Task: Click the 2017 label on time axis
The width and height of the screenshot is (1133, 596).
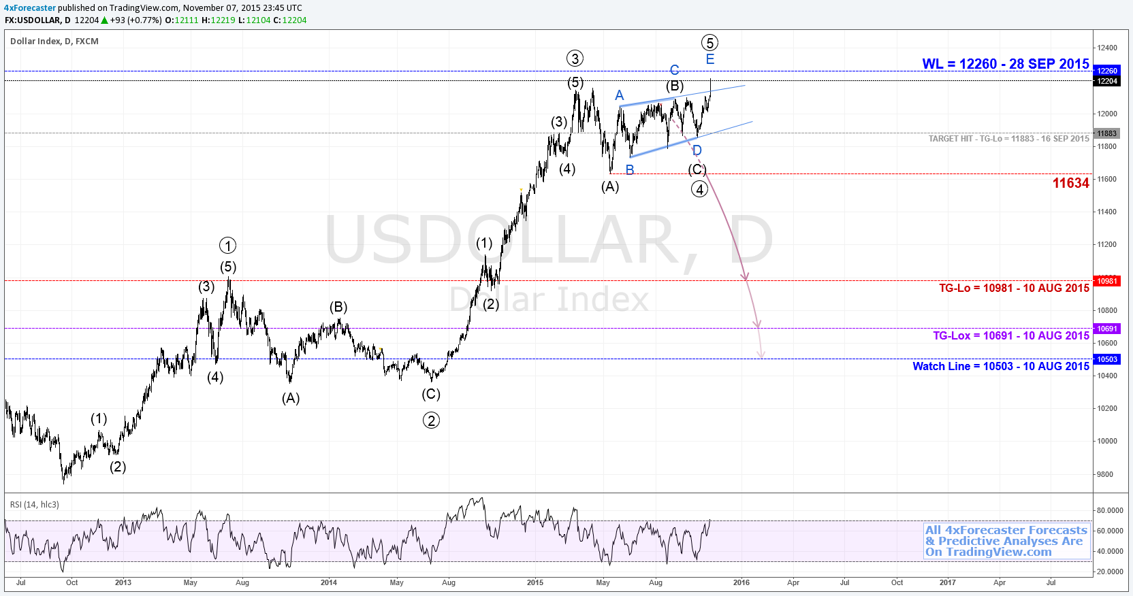Action: [947, 582]
